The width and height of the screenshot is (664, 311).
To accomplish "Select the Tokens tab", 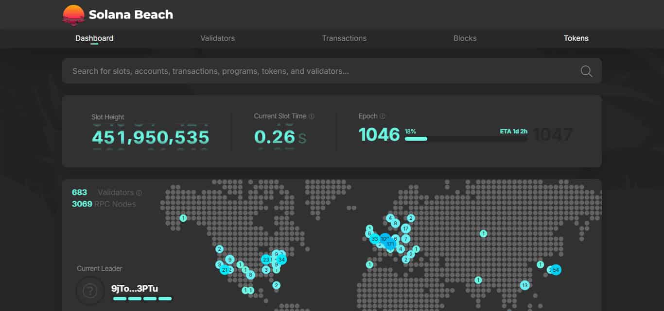I will (x=576, y=38).
